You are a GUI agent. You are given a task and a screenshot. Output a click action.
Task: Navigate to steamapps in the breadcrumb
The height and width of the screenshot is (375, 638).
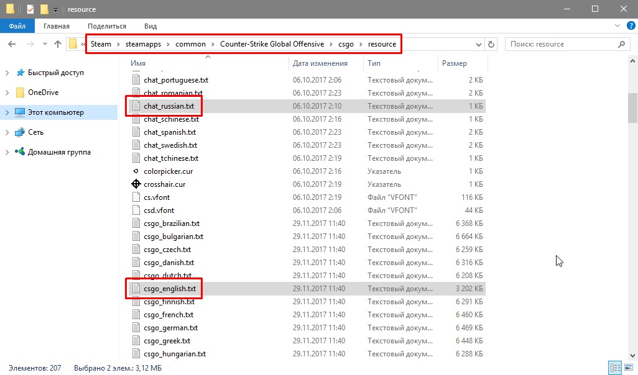tap(143, 44)
